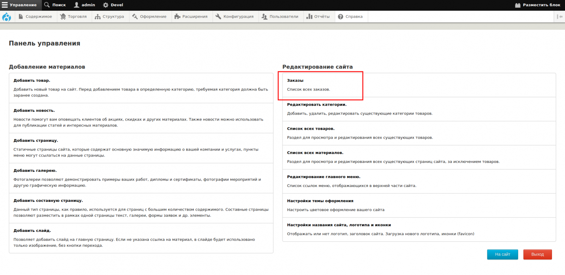This screenshot has height=275, width=565.
Task: Click the hierarchy icon beside Структура
Action: click(98, 17)
